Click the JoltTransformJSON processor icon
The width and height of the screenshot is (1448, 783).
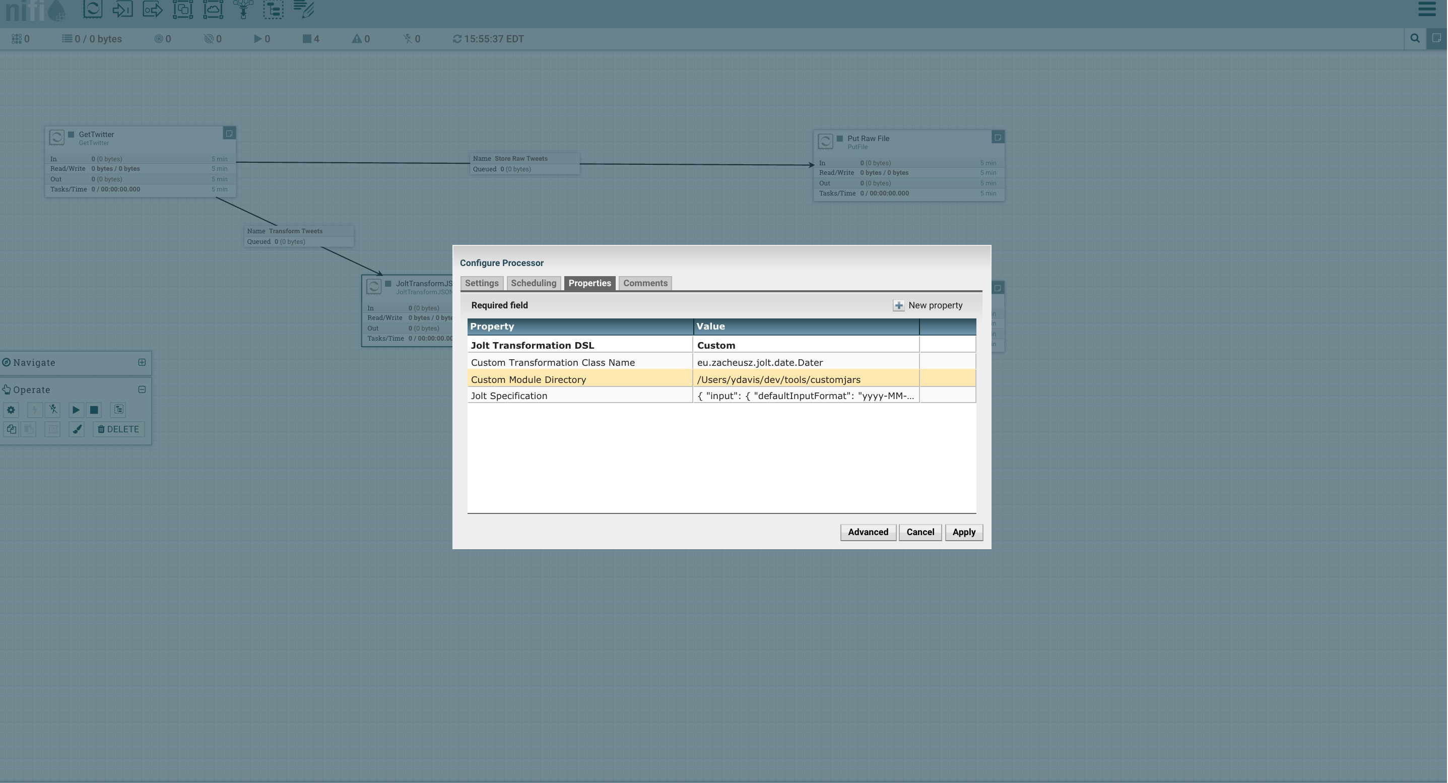[x=374, y=287]
